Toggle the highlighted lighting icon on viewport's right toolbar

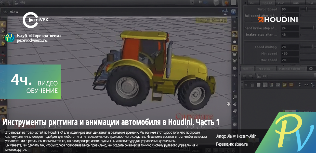click(235, 34)
